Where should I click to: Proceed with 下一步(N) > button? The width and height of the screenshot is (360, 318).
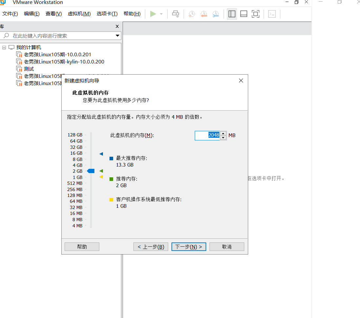[x=189, y=247]
